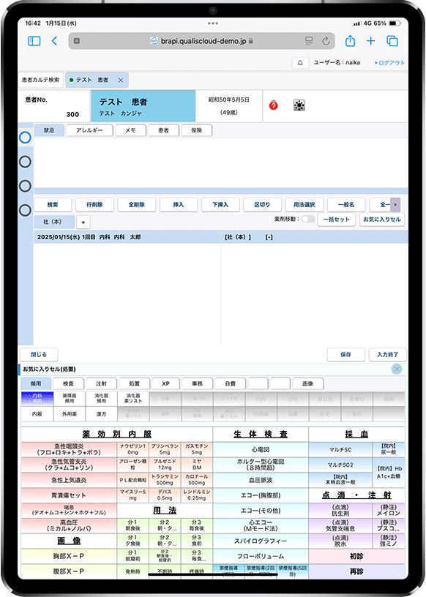426x597 pixels.
Task: Click the 検索 toolbar button
Action: 53,204
